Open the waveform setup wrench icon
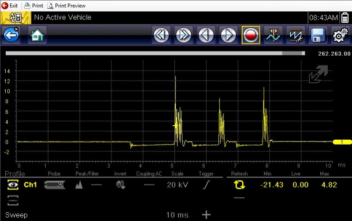352x221 pixels. [x=296, y=35]
